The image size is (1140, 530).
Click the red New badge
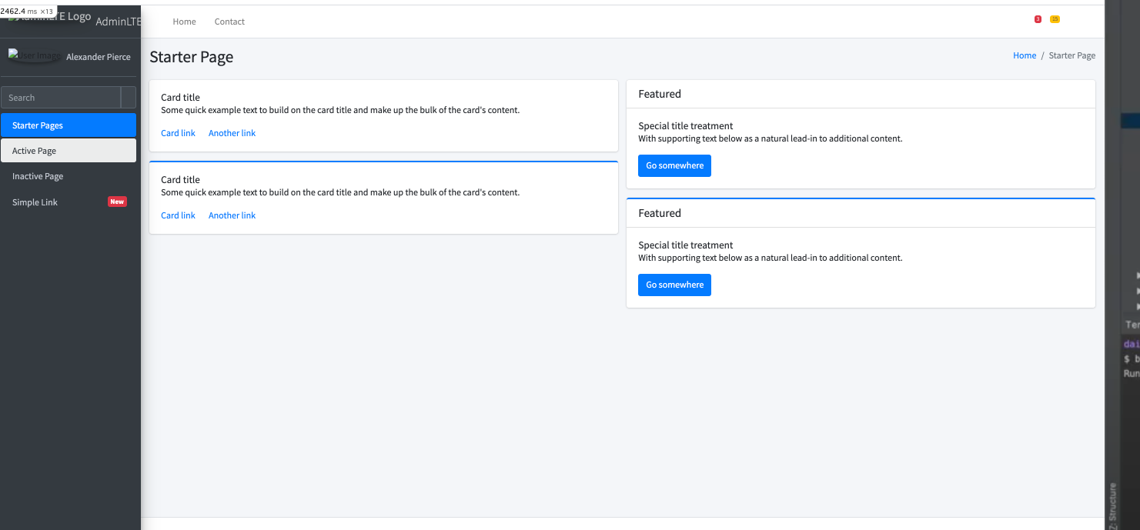[x=117, y=202]
